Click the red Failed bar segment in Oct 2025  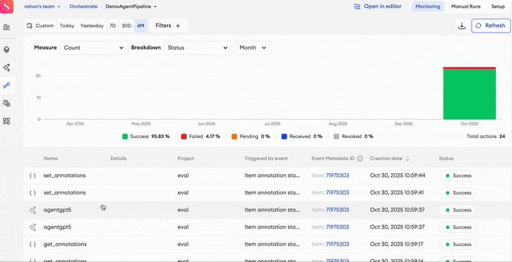pyautogui.click(x=469, y=68)
